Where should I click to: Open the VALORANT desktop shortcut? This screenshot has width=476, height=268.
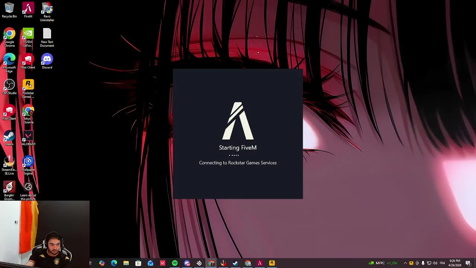point(28,138)
